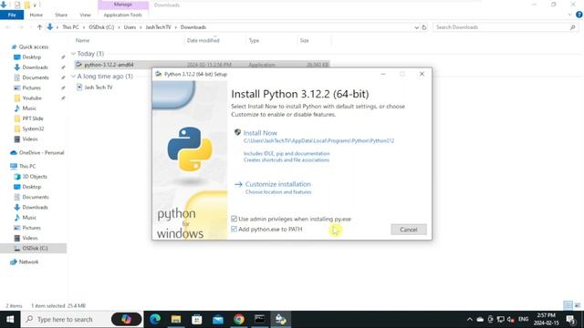Click 'Users' in address breadcrumb
584x328 pixels.
(x=130, y=27)
